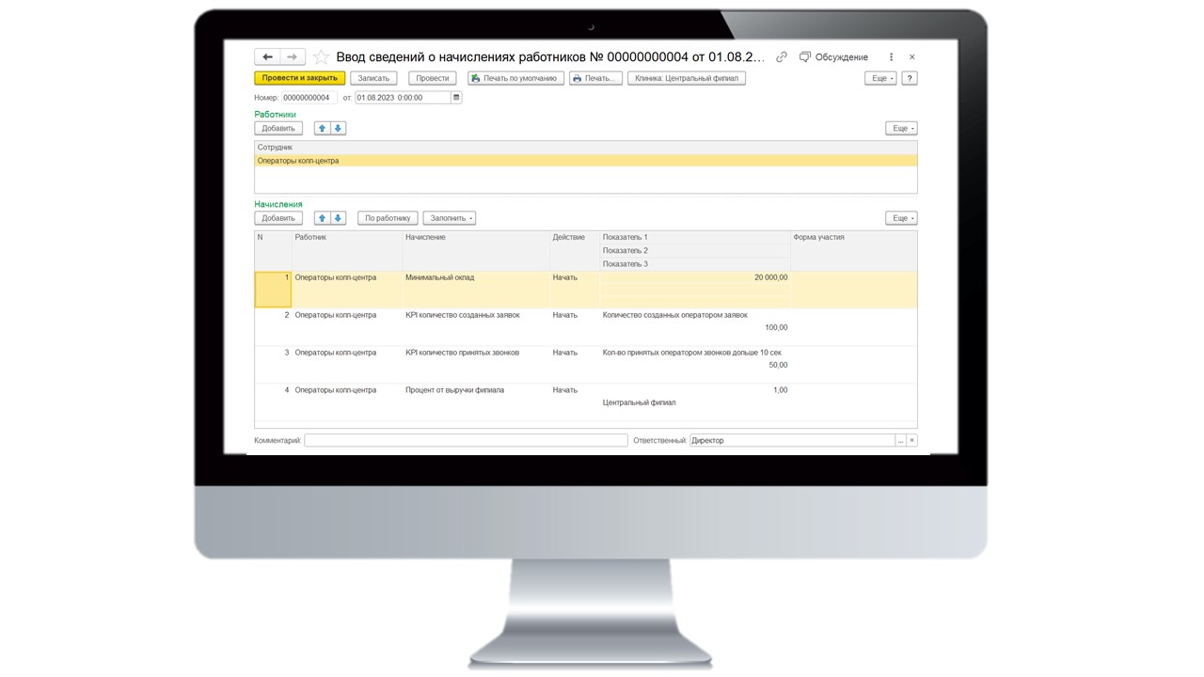The height and width of the screenshot is (677, 1204).
Task: Open the Еще menu in Начисления section
Action: [900, 218]
